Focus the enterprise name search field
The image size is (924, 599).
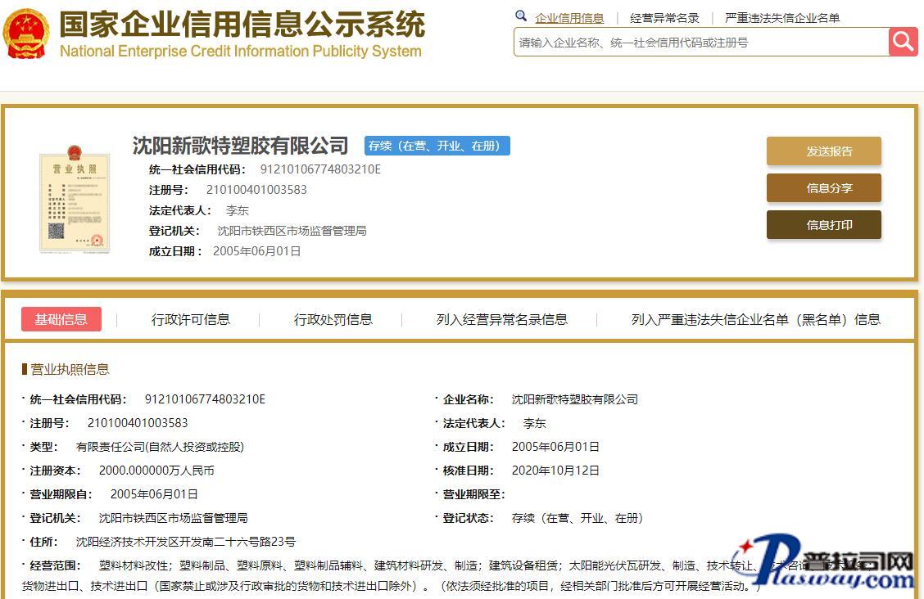point(700,43)
